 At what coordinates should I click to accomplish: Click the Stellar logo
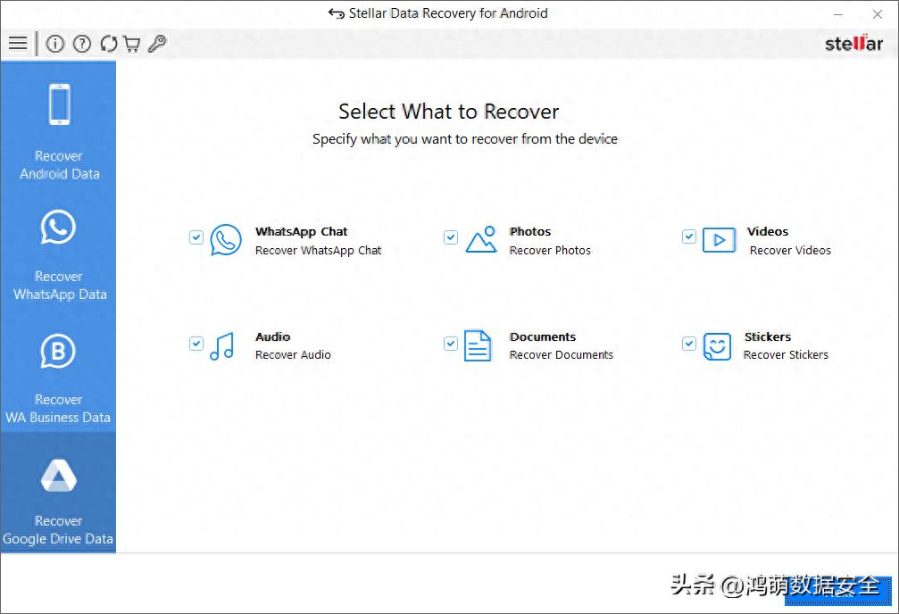click(853, 43)
